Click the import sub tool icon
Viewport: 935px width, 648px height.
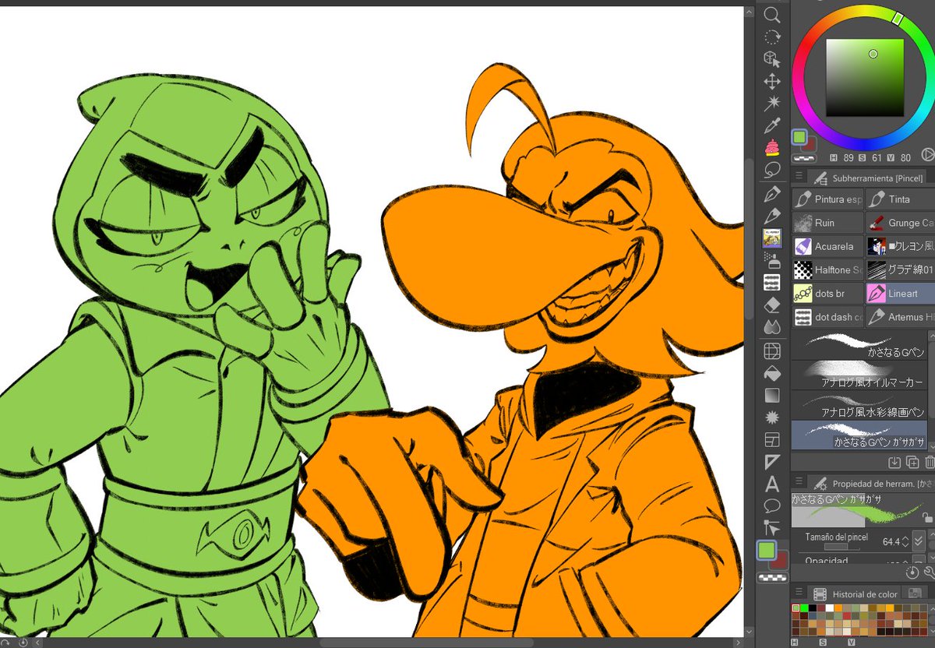(x=894, y=462)
